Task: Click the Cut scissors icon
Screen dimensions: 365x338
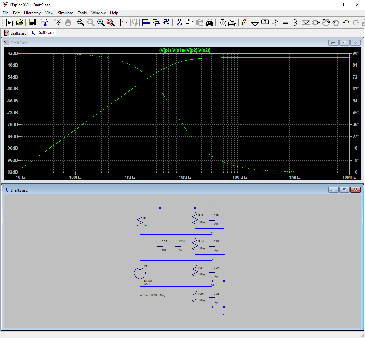Action: 179,23
